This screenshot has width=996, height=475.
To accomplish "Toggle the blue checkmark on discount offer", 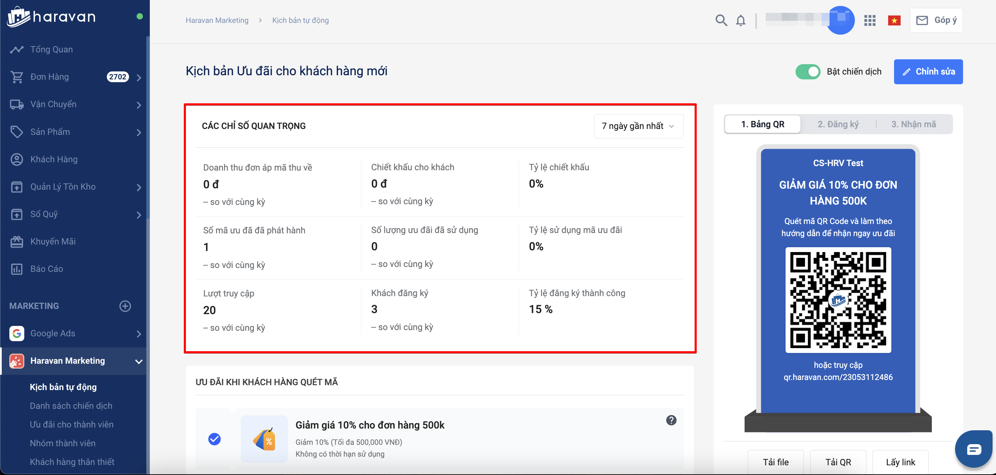I will point(214,439).
